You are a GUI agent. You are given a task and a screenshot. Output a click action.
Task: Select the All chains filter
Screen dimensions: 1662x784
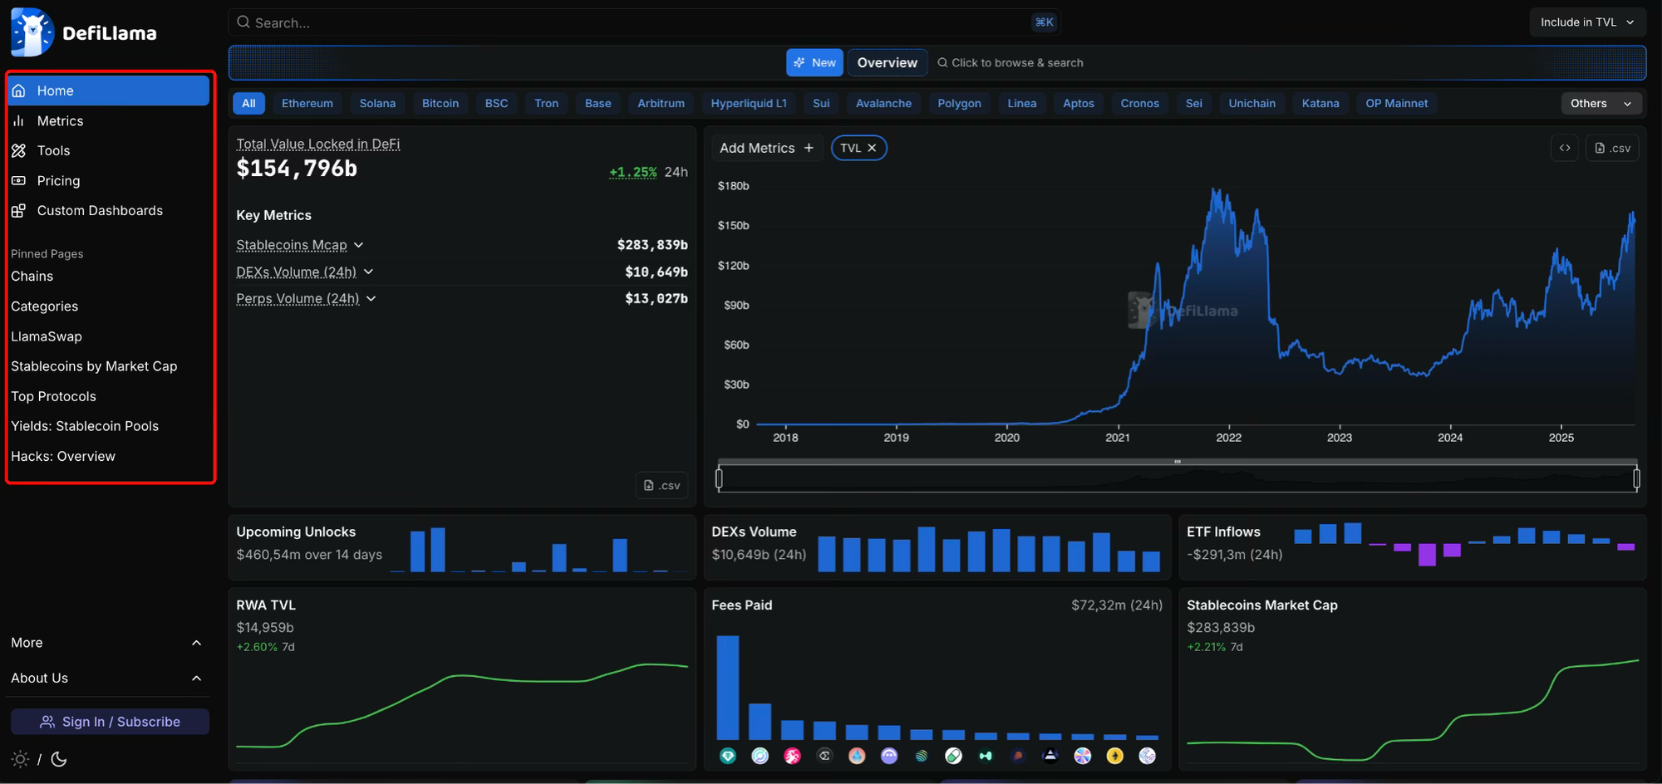(x=248, y=103)
